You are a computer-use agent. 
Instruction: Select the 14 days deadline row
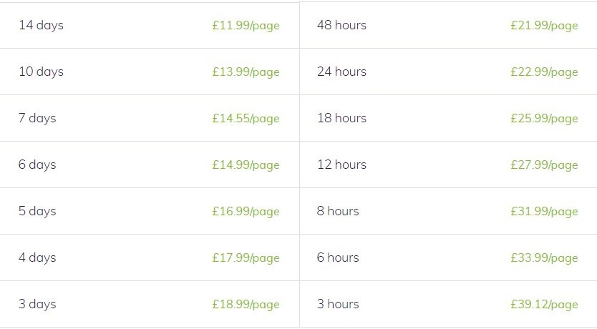click(x=149, y=25)
